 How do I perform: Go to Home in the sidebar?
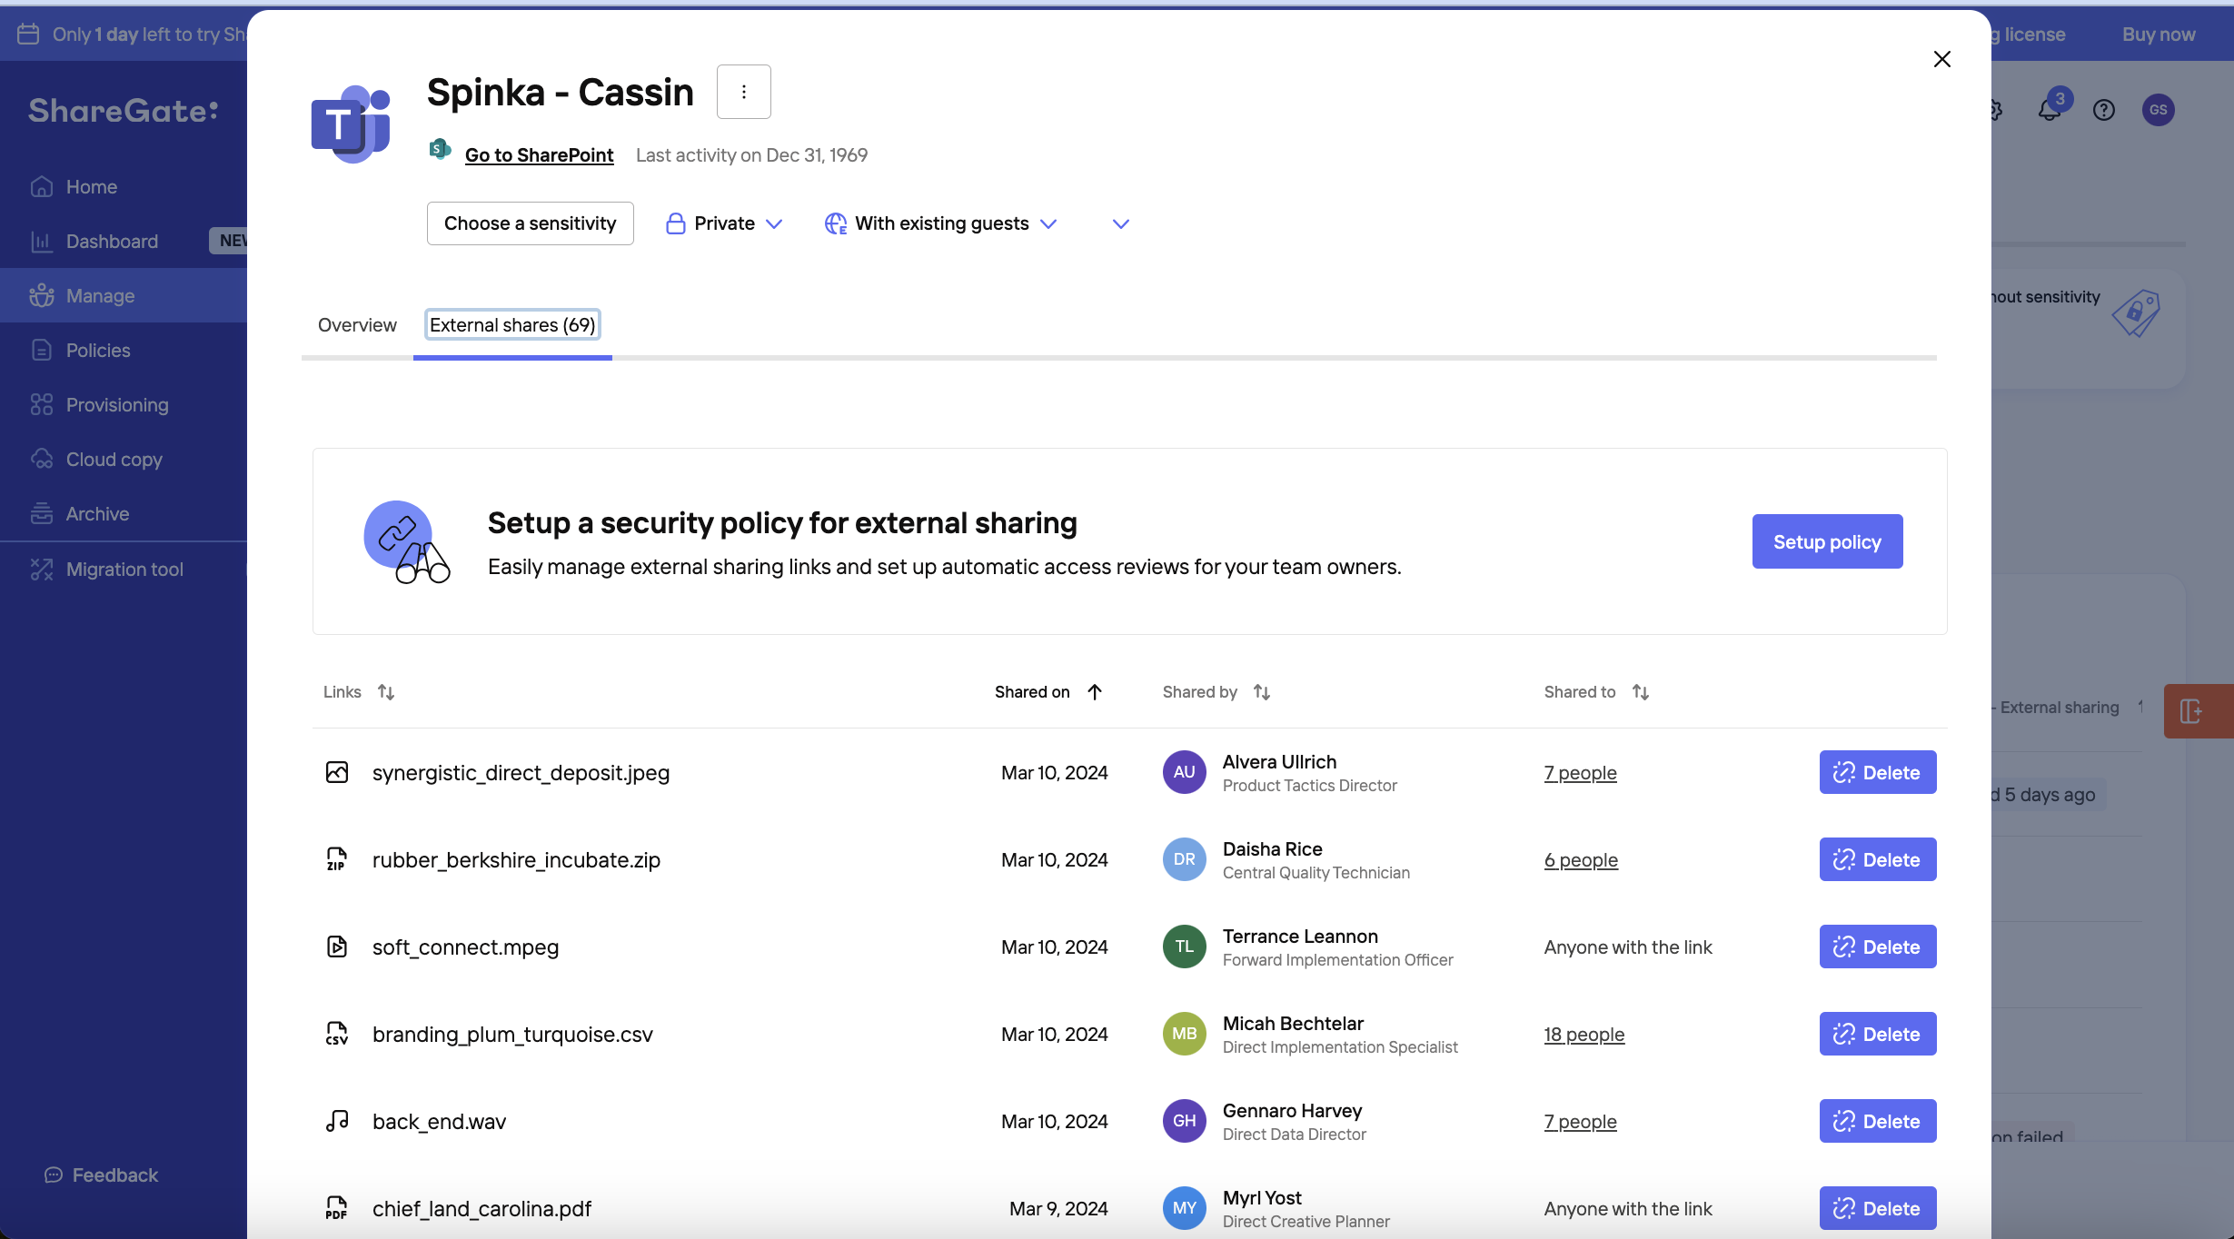124,186
